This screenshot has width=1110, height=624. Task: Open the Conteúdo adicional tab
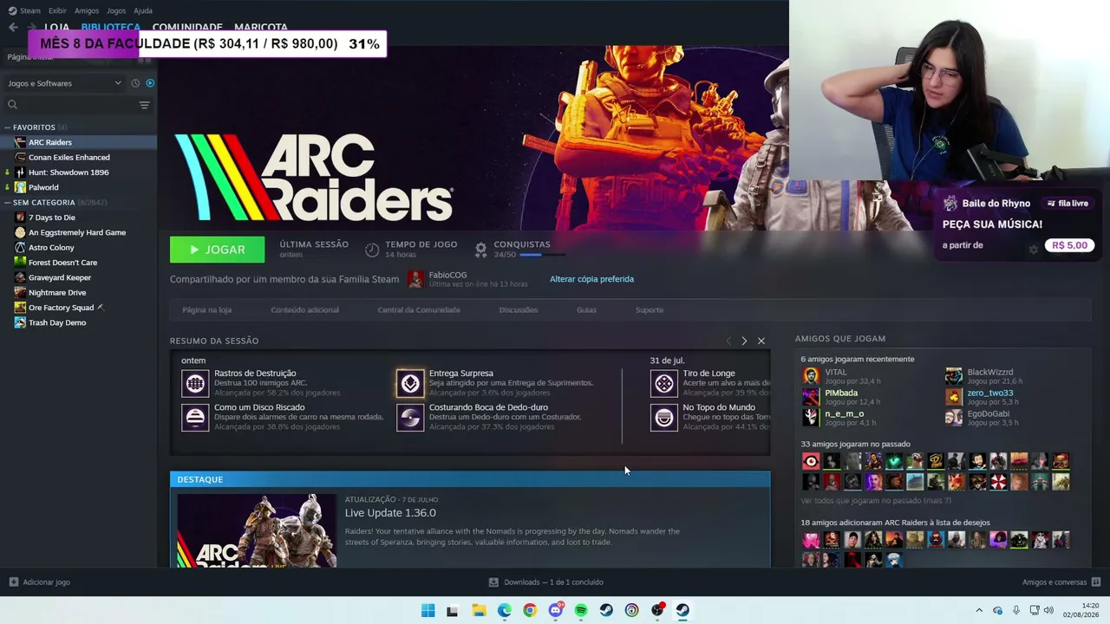(304, 310)
